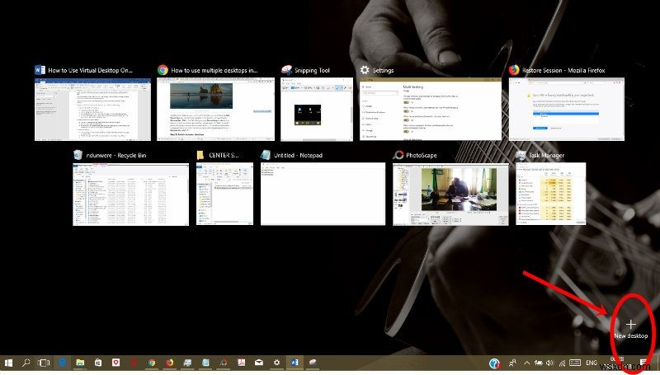Image resolution: width=660 pixels, height=375 pixels.
Task: Click the Word icon in the taskbar
Action: tap(295, 363)
